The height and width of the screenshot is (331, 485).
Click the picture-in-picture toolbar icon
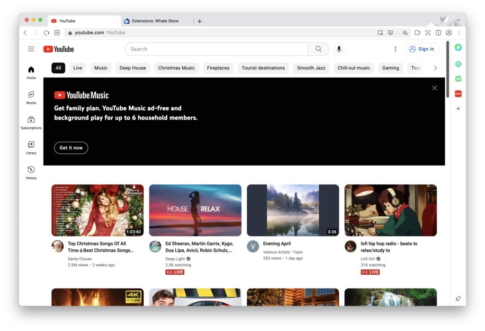(x=380, y=33)
